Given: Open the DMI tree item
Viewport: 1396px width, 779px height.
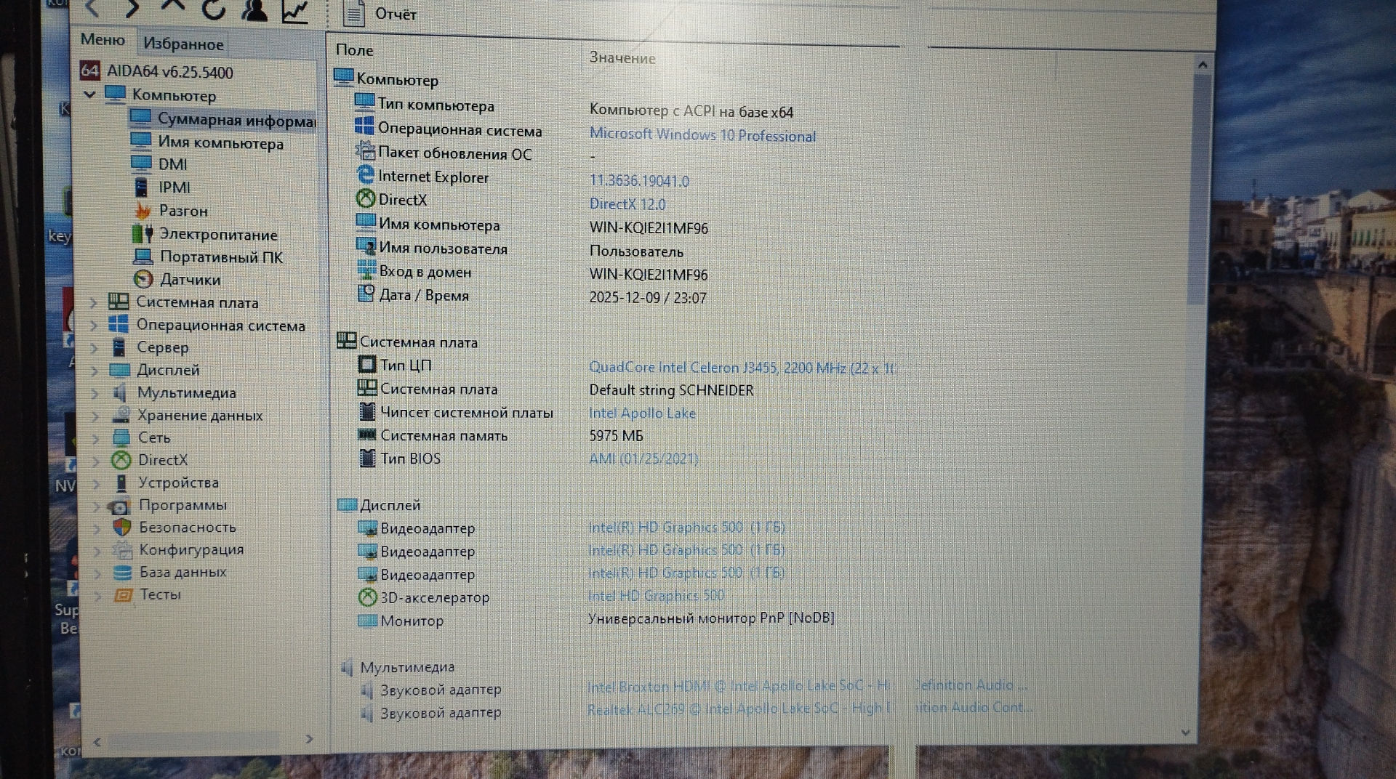Looking at the screenshot, I should (x=172, y=164).
